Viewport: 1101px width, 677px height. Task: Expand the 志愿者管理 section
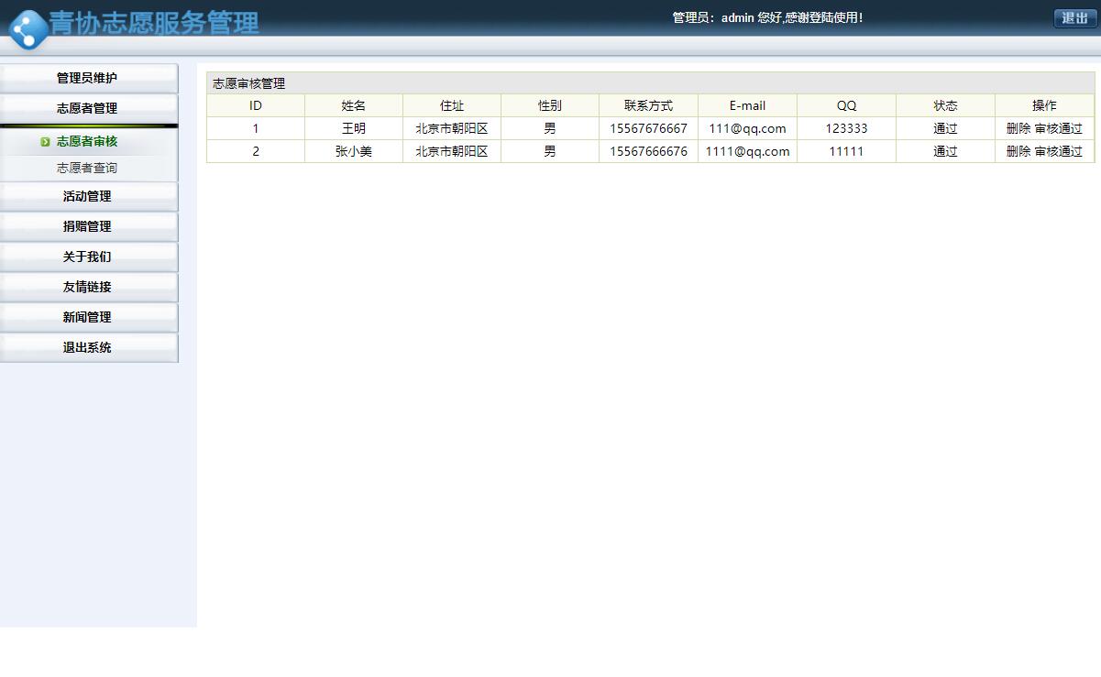(87, 107)
